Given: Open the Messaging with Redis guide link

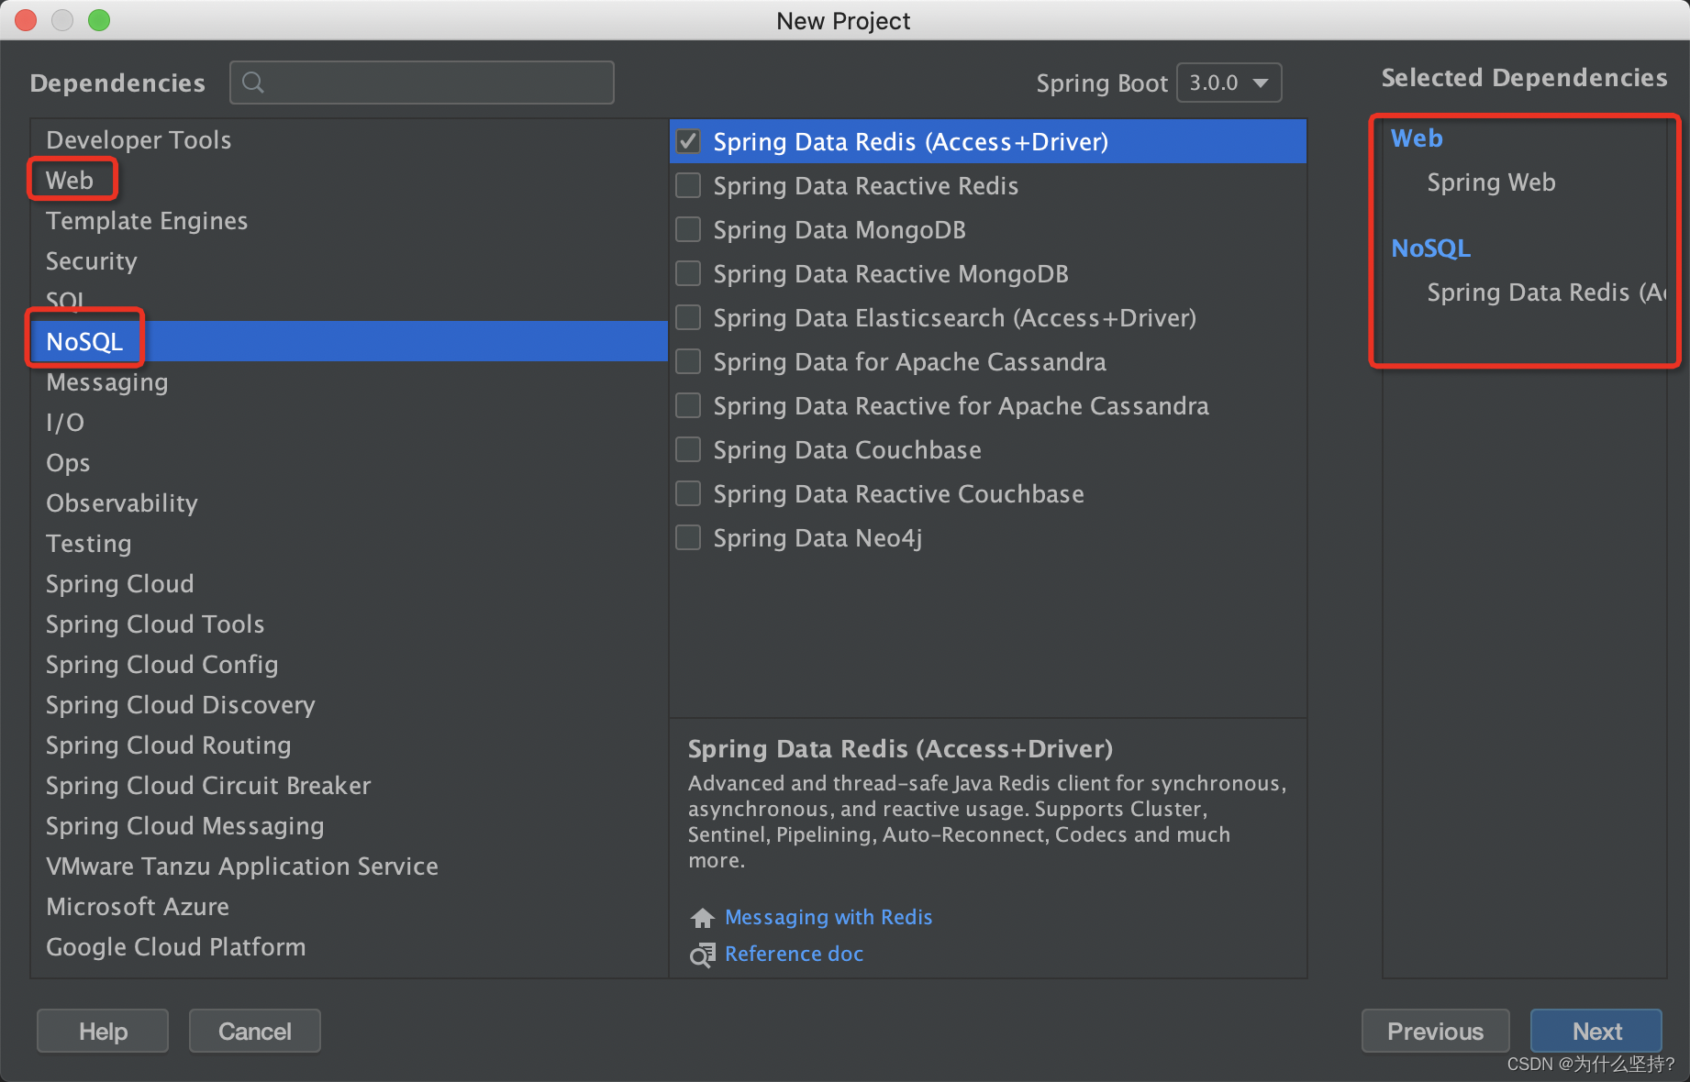Looking at the screenshot, I should pyautogui.click(x=828, y=918).
